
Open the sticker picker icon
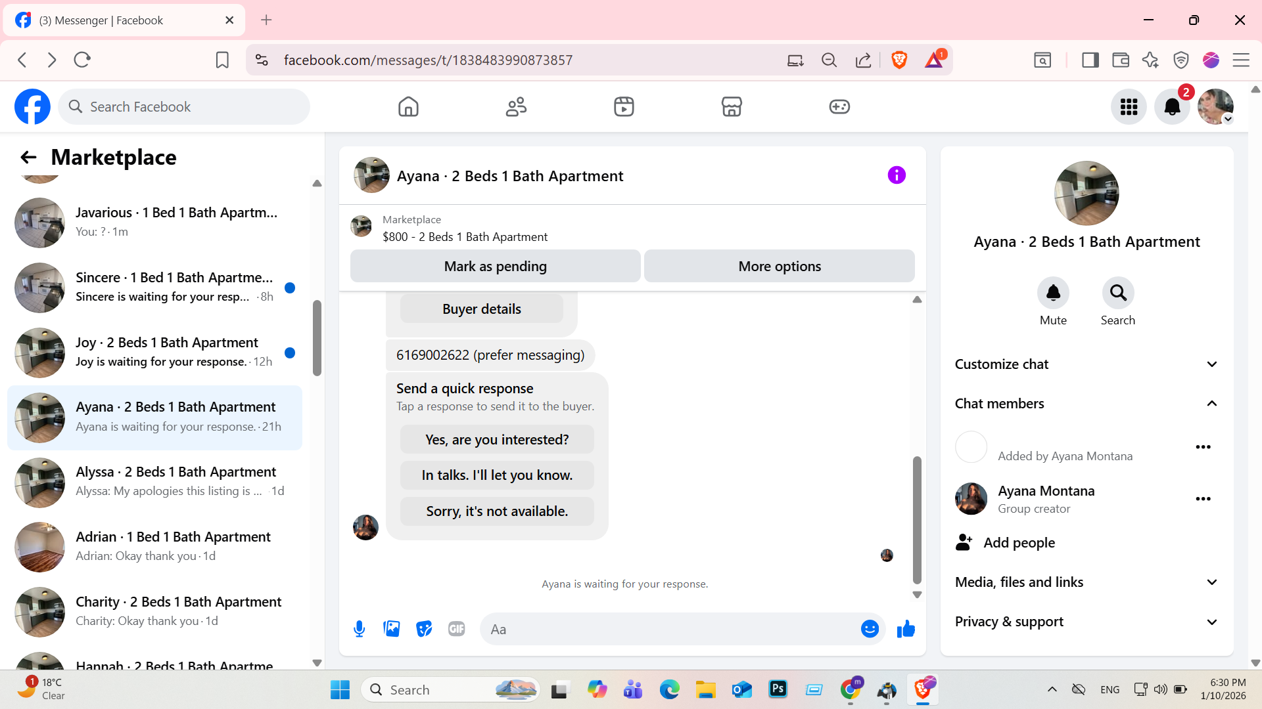coord(424,629)
